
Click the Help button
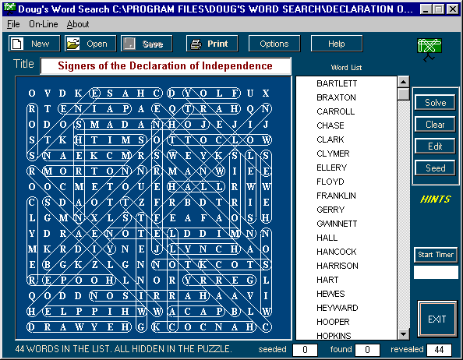click(x=337, y=44)
